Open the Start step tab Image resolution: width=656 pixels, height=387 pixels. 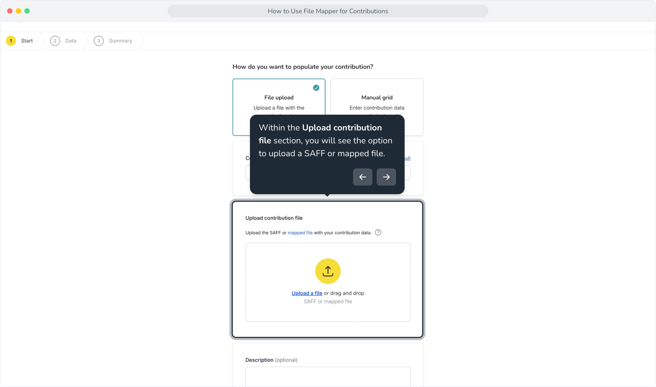(21, 41)
